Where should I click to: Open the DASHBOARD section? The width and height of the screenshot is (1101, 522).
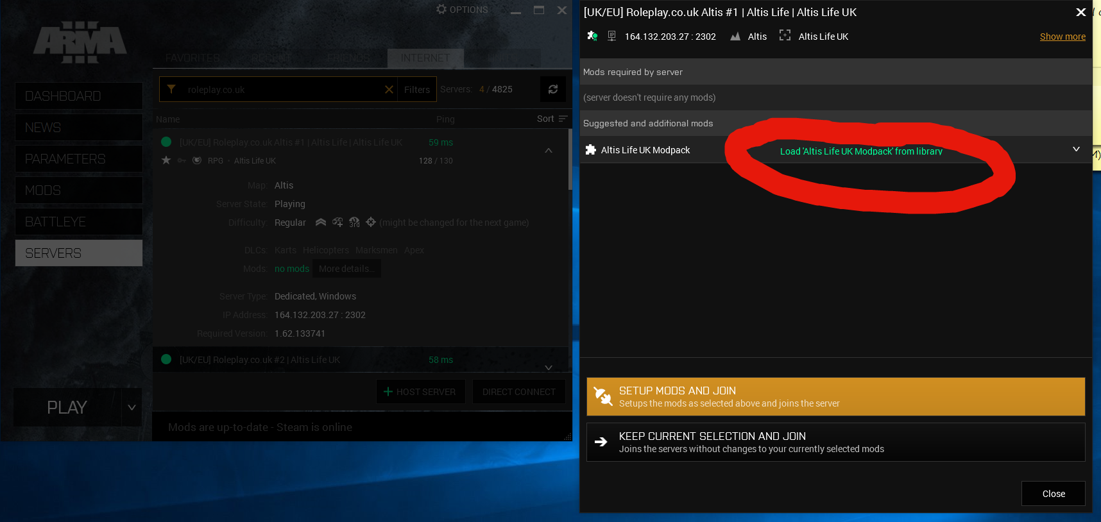pos(79,96)
